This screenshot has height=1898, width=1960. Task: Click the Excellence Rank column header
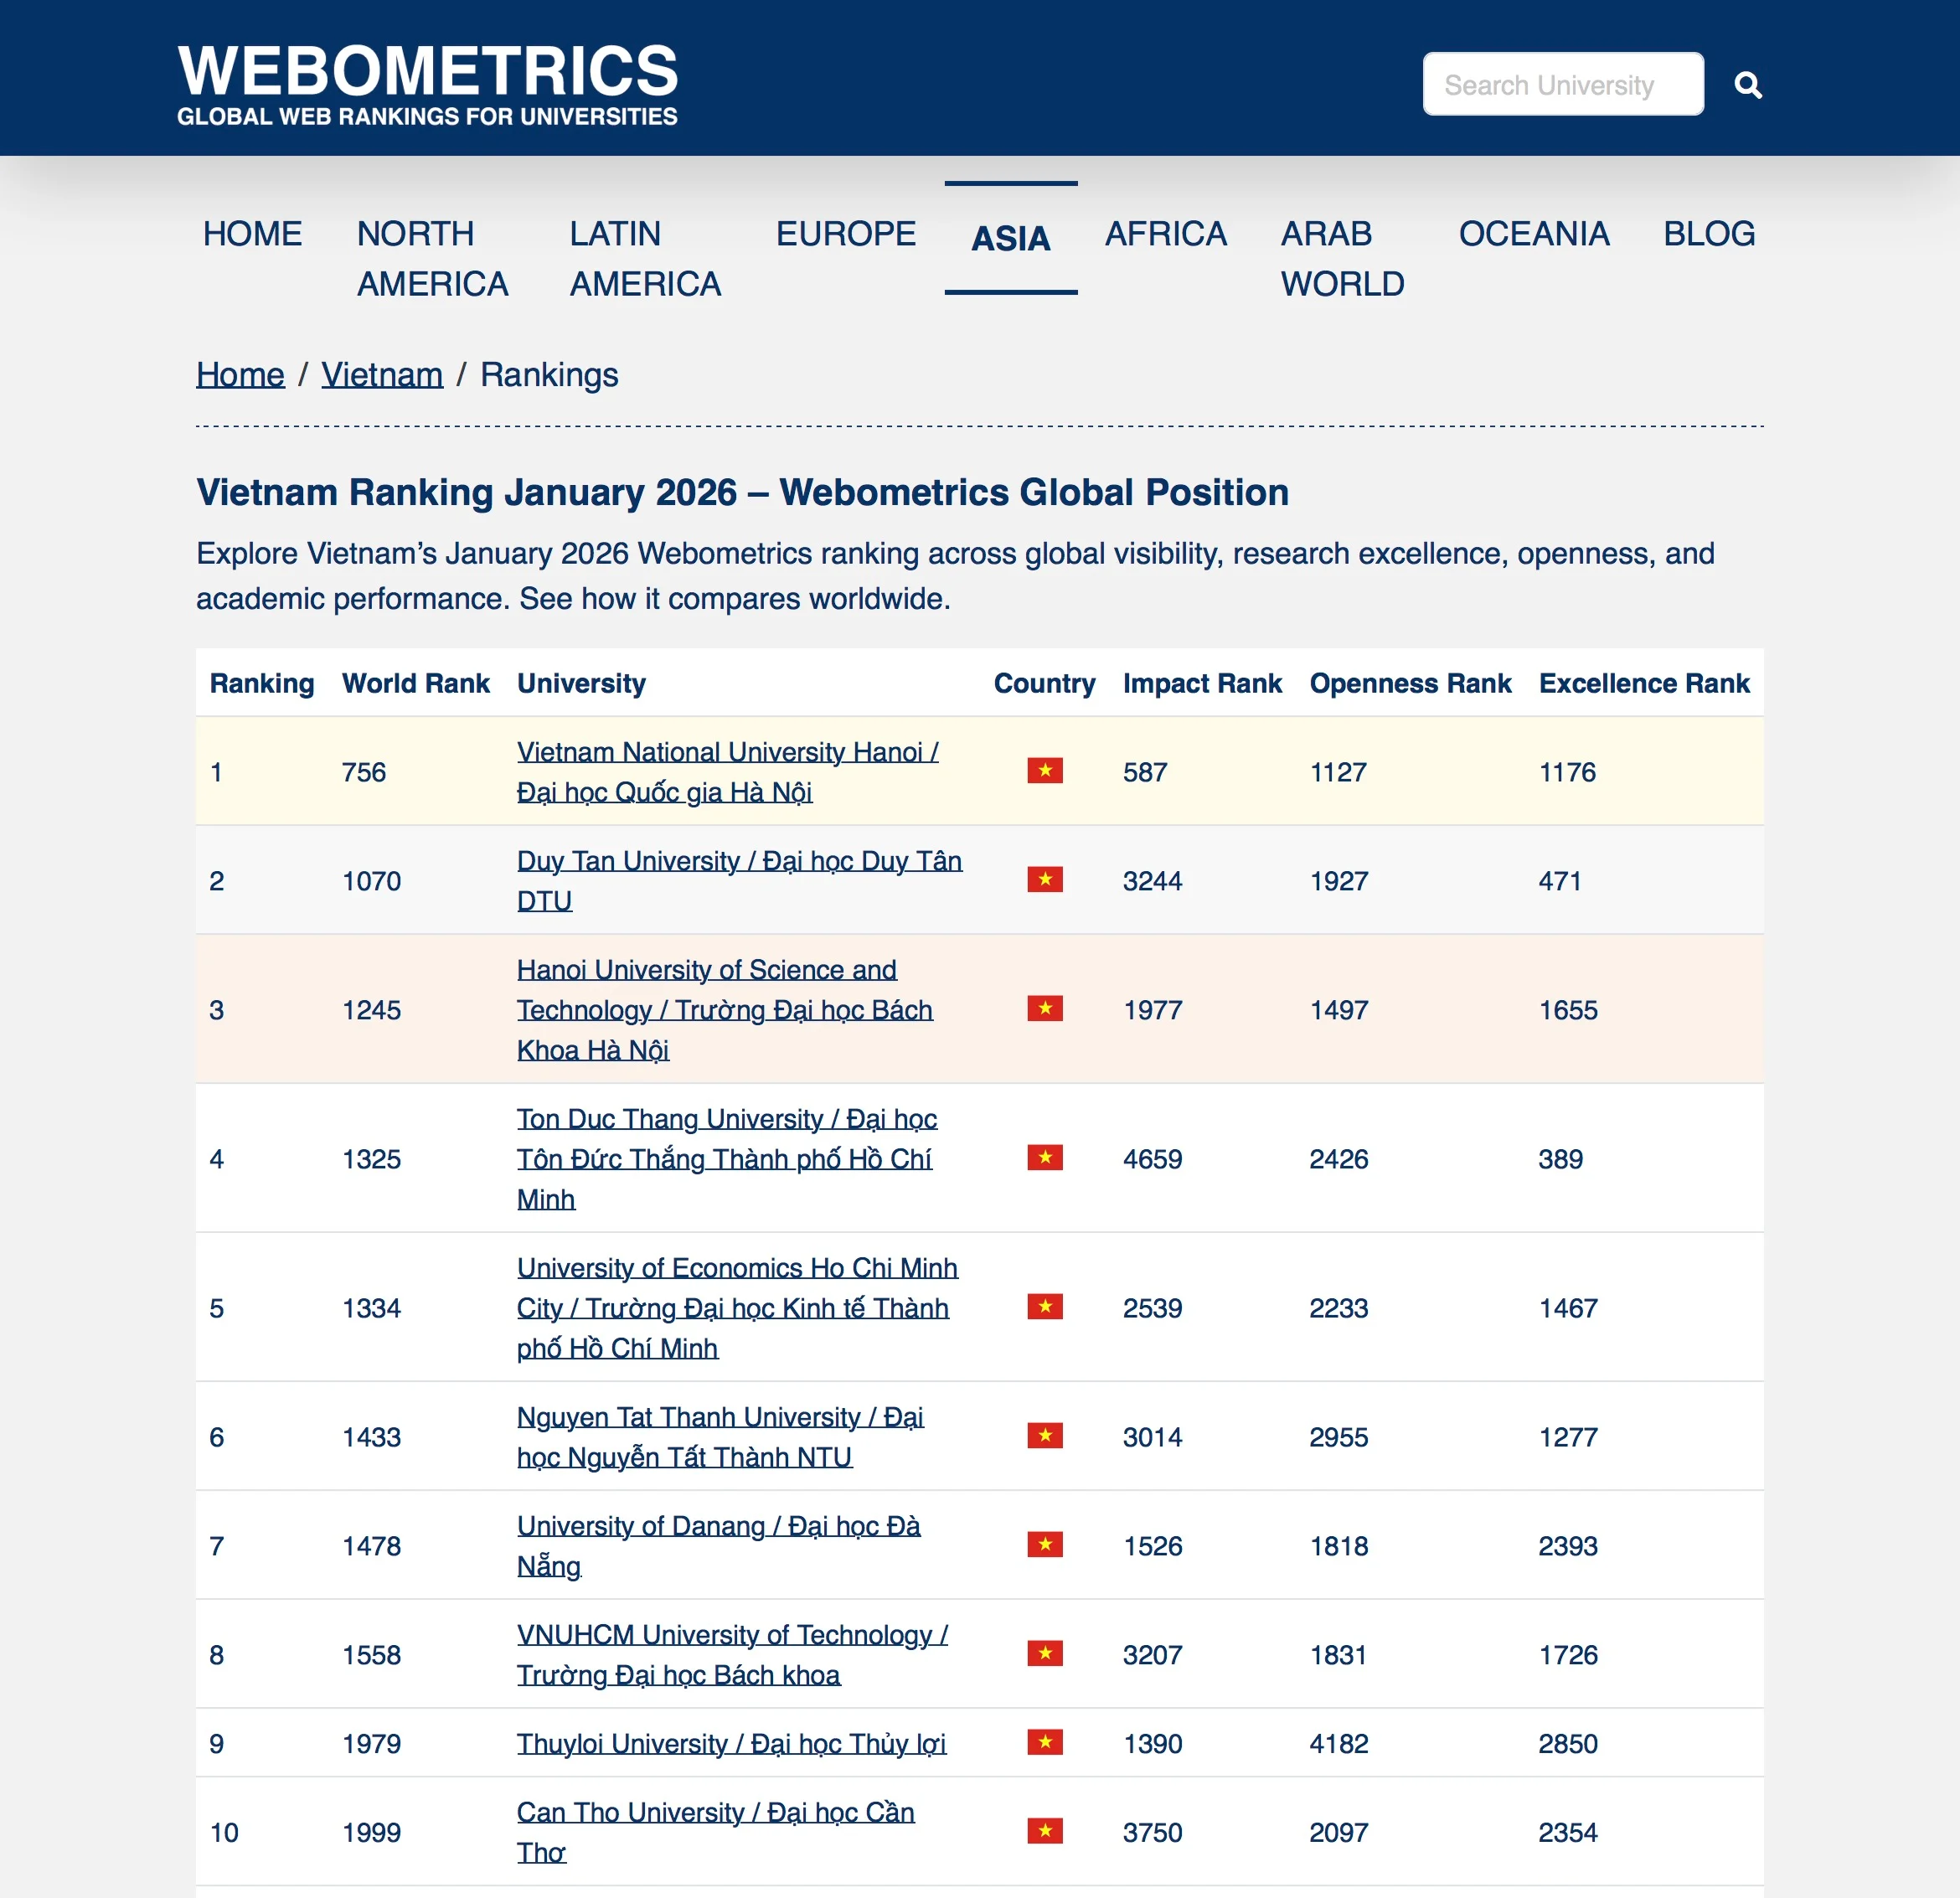tap(1643, 683)
